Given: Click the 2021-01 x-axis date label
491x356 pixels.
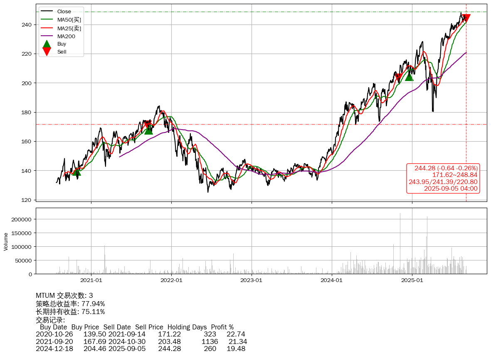Looking at the screenshot, I should pos(91,280).
